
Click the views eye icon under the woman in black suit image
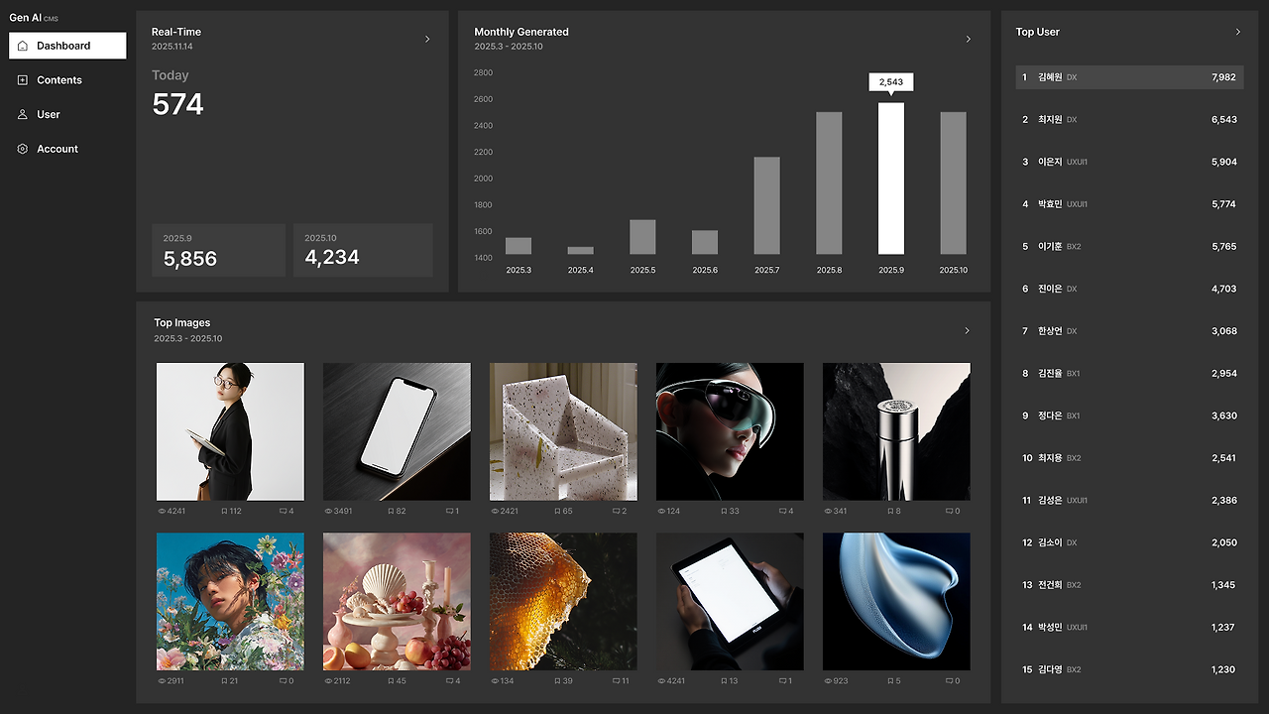click(162, 512)
